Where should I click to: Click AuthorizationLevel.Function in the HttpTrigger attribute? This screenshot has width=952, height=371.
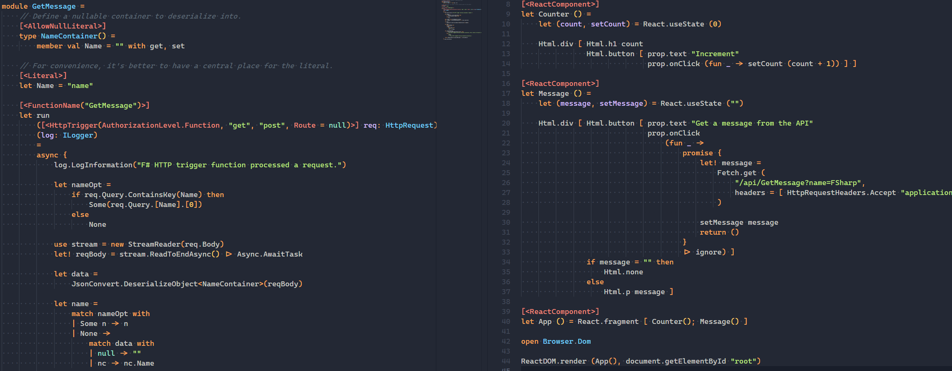161,125
